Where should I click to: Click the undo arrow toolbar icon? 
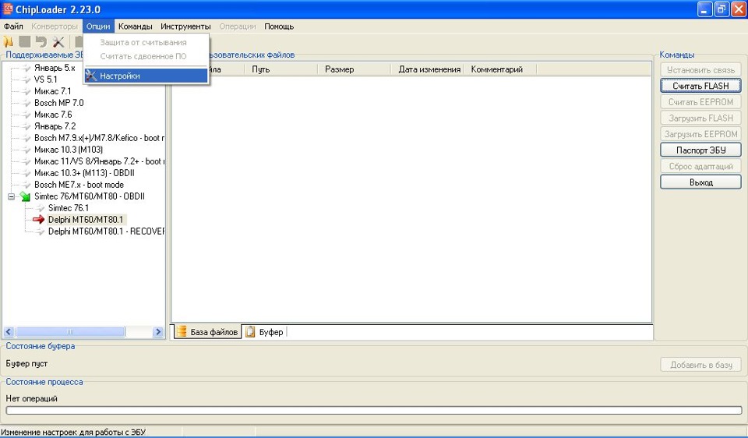(41, 42)
